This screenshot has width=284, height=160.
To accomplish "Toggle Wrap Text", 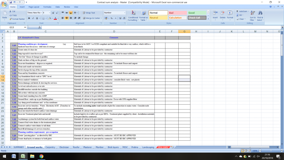I will point(89,13).
